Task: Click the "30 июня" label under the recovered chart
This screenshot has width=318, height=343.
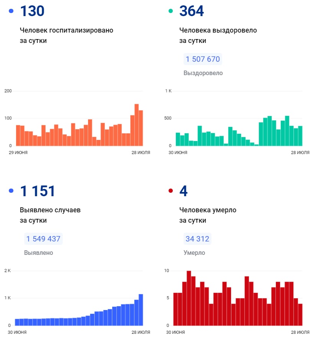Action: point(178,153)
